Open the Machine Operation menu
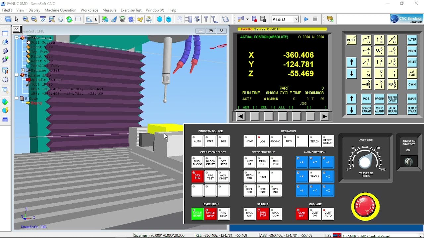This screenshot has height=238, width=424. pos(60,10)
